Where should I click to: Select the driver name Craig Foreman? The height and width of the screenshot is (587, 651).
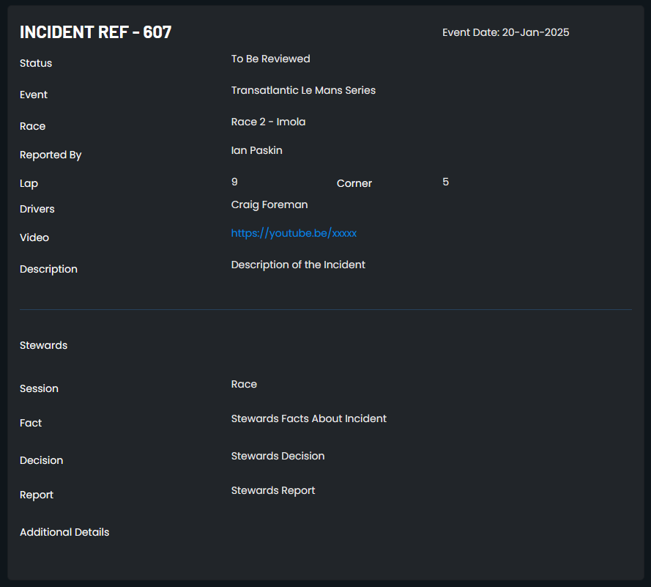[x=269, y=204]
